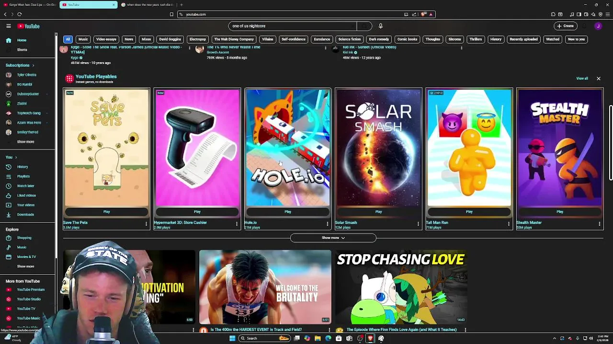Expand the Subscriptions section chevron
613x344 pixels.
33,65
